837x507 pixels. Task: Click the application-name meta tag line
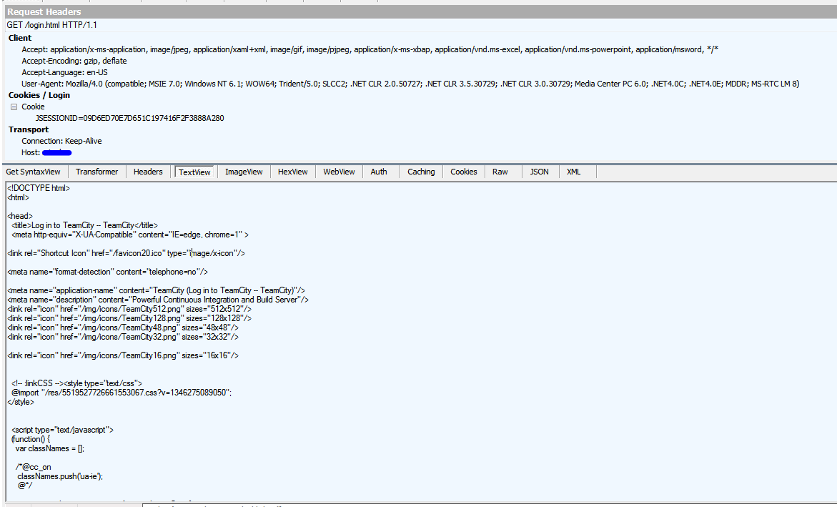click(156, 290)
